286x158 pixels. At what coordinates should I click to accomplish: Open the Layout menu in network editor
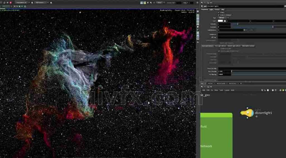[227, 90]
